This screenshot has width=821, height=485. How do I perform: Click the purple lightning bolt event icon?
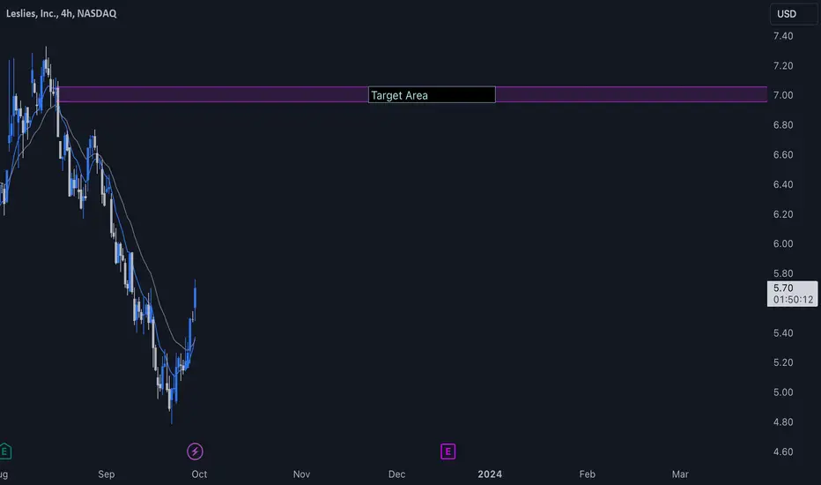pos(196,452)
